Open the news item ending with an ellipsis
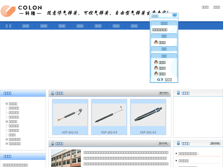 tap(189, 154)
